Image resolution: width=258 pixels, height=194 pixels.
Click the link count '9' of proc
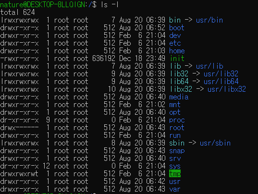[x=48, y=120]
